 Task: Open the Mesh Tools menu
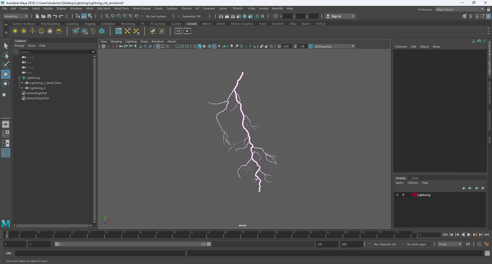pos(121,8)
